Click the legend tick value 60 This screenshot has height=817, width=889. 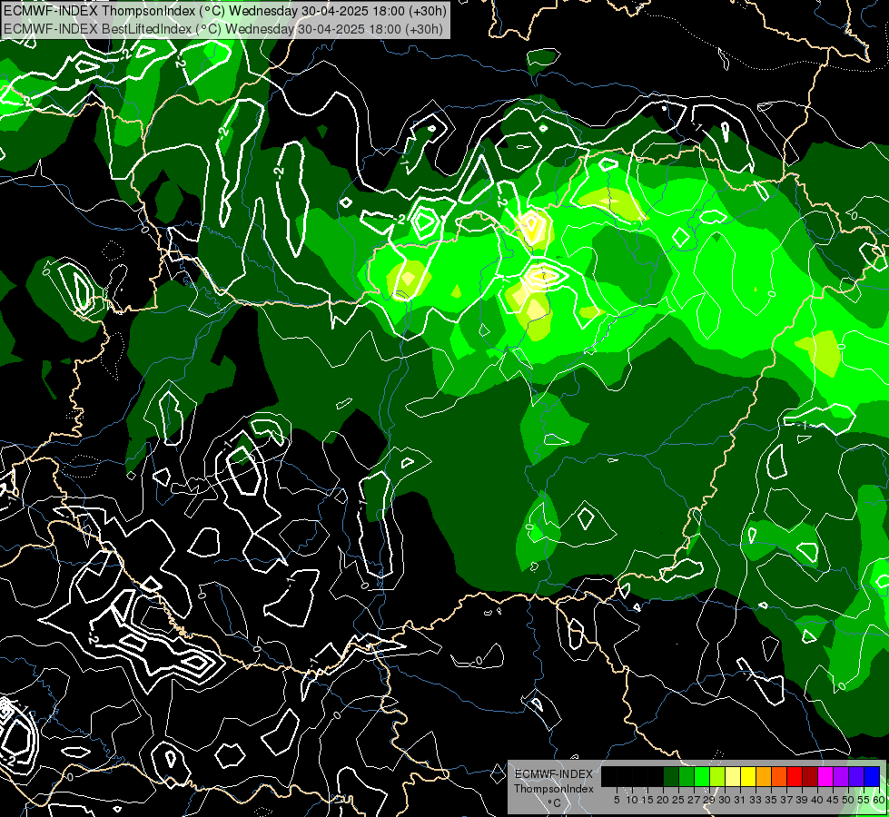(879, 800)
